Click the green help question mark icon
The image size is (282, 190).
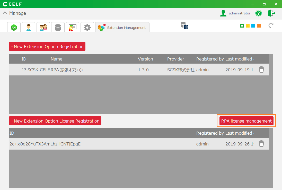tap(258, 13)
